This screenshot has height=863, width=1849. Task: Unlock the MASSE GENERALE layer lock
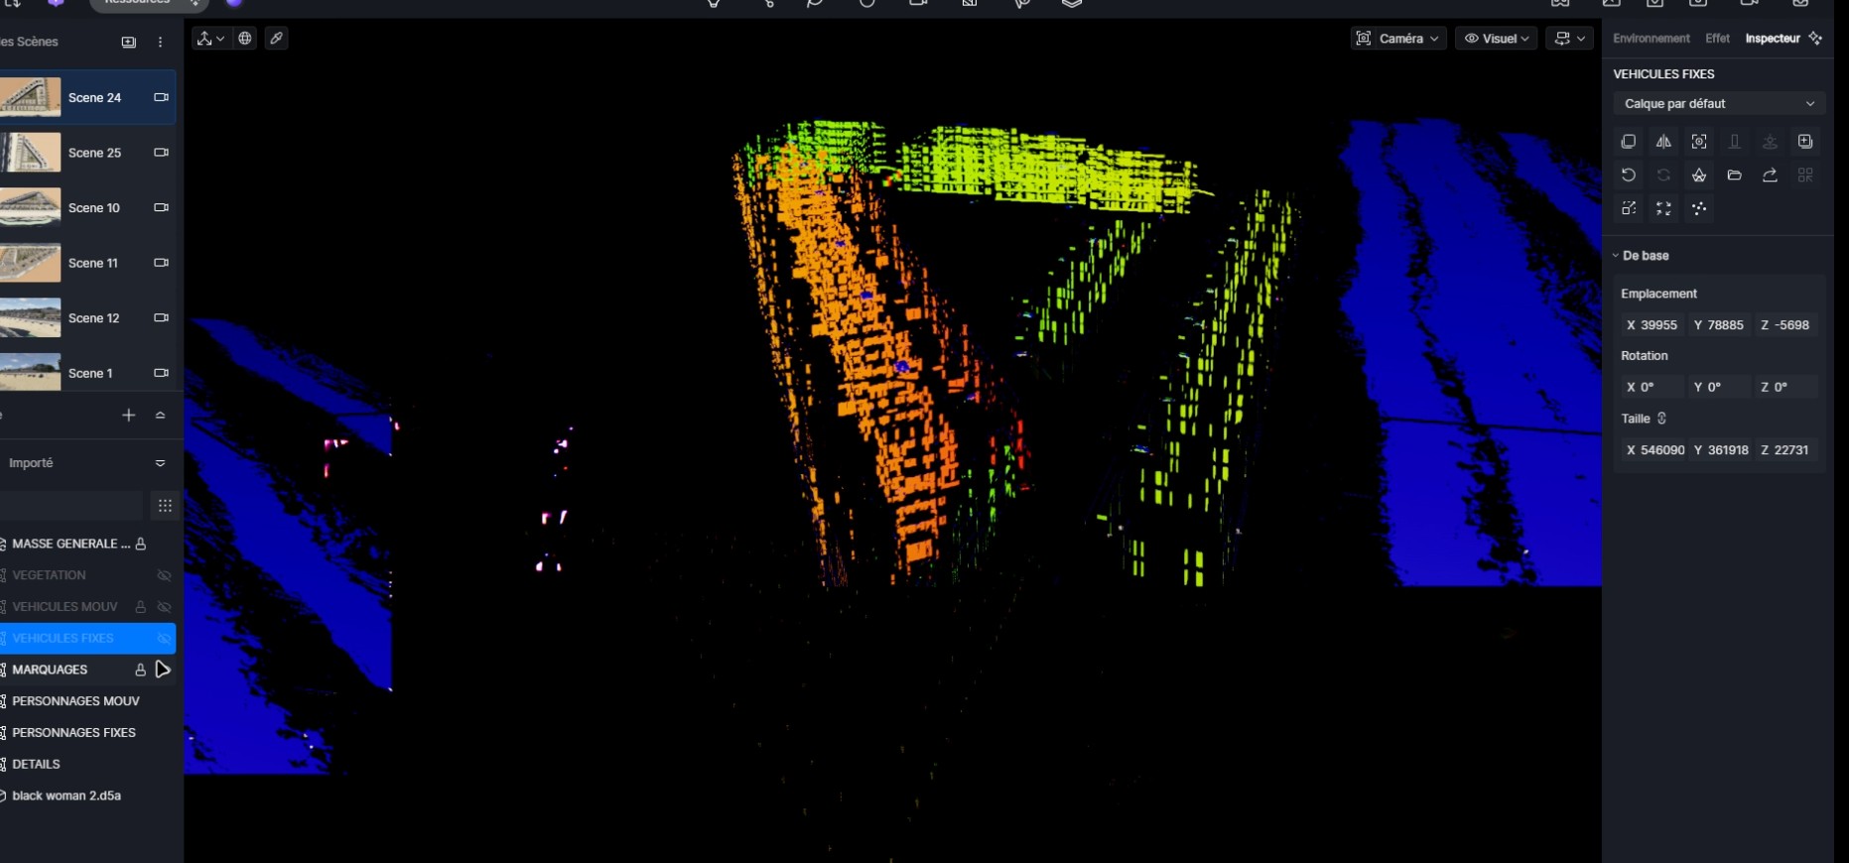(x=141, y=544)
